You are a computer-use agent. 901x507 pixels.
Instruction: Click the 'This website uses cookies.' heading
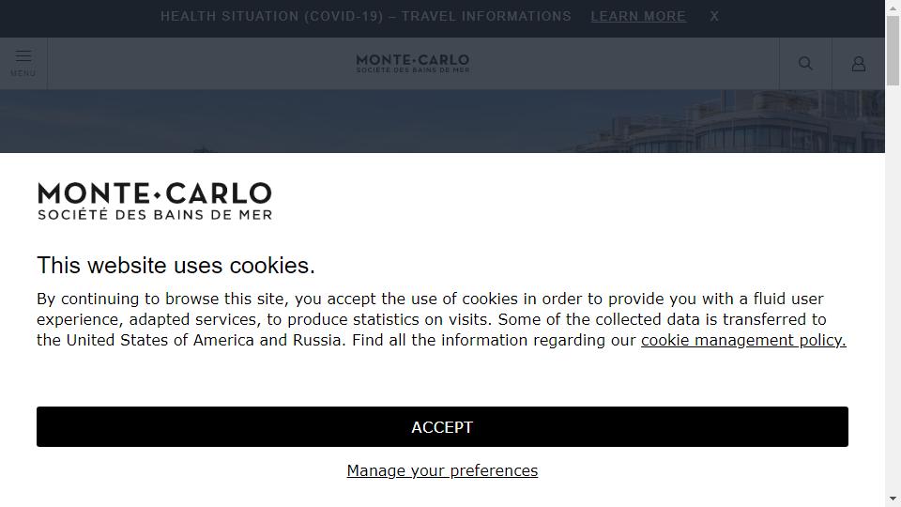click(x=176, y=266)
